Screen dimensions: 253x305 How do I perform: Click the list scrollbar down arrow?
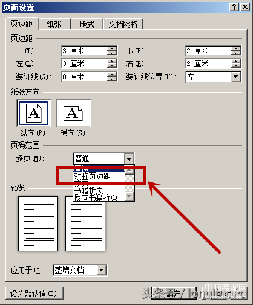pos(130,196)
